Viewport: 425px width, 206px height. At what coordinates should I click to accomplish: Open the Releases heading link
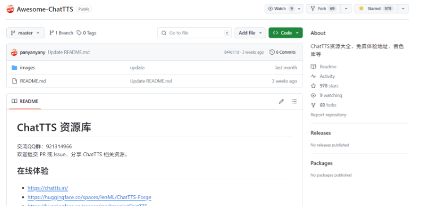(320, 133)
